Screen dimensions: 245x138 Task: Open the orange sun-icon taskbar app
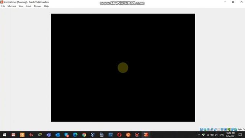pyautogui.click(x=22, y=135)
